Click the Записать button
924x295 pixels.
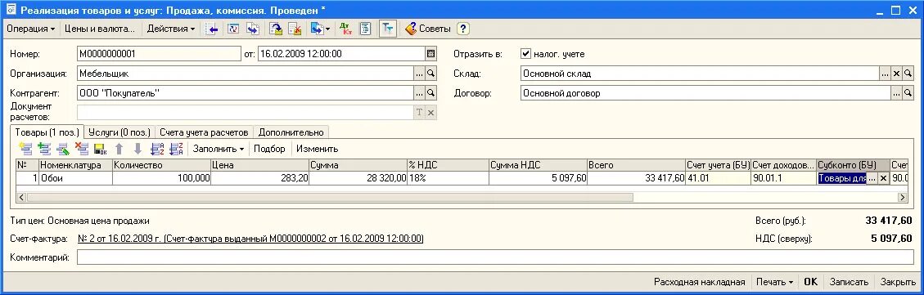850,282
